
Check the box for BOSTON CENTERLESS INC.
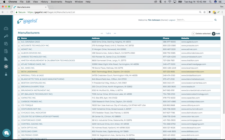[x=19, y=83]
